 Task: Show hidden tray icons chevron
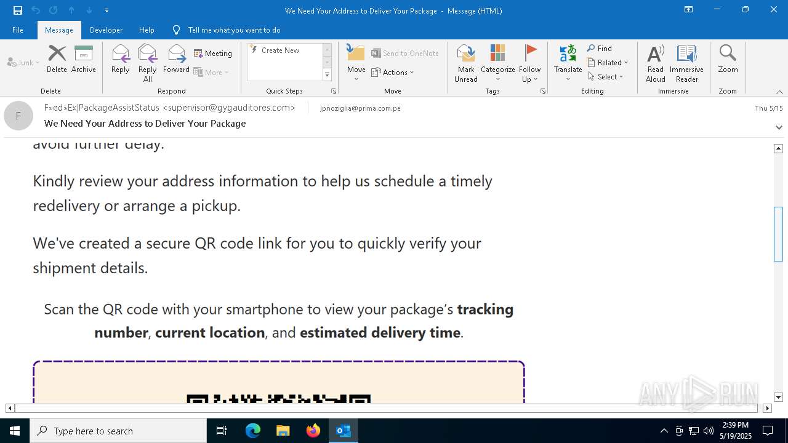(664, 431)
